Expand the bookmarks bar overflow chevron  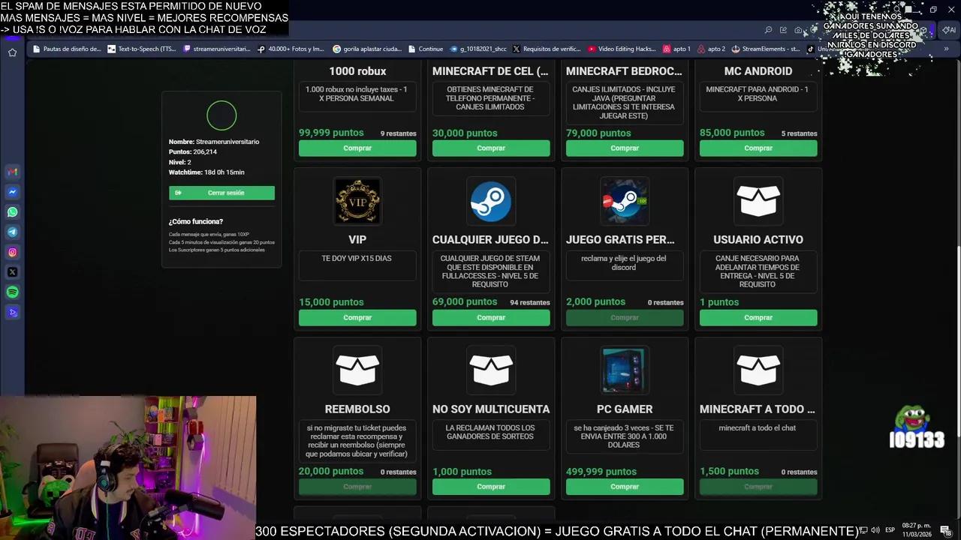point(946,49)
